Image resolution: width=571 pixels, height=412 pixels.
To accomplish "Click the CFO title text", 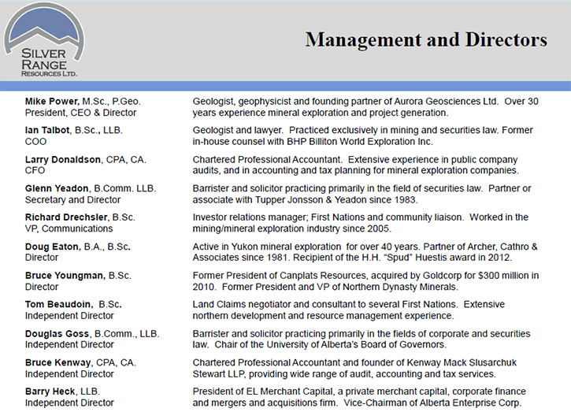I will [35, 170].
